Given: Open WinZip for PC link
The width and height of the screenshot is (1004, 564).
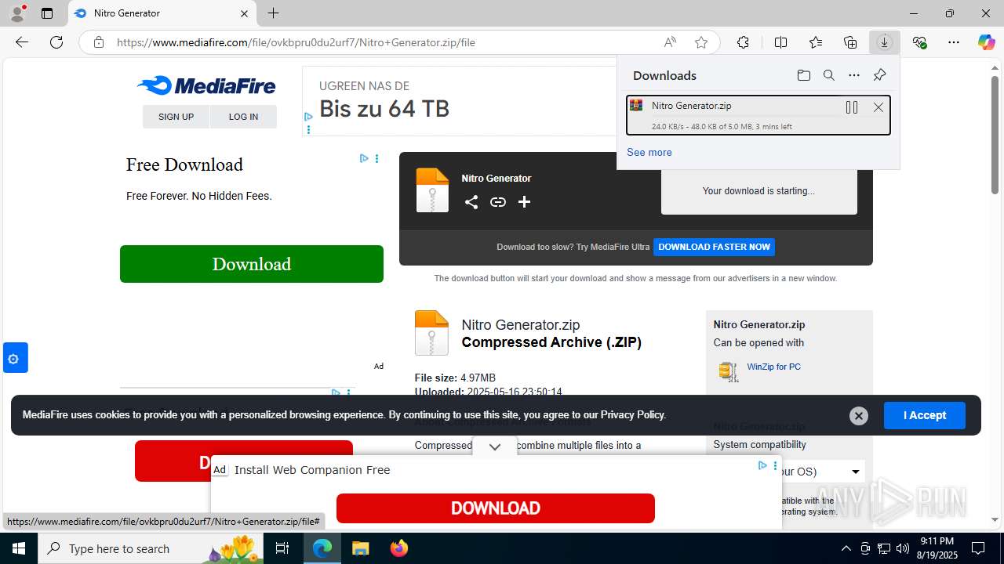Looking at the screenshot, I should 774,367.
